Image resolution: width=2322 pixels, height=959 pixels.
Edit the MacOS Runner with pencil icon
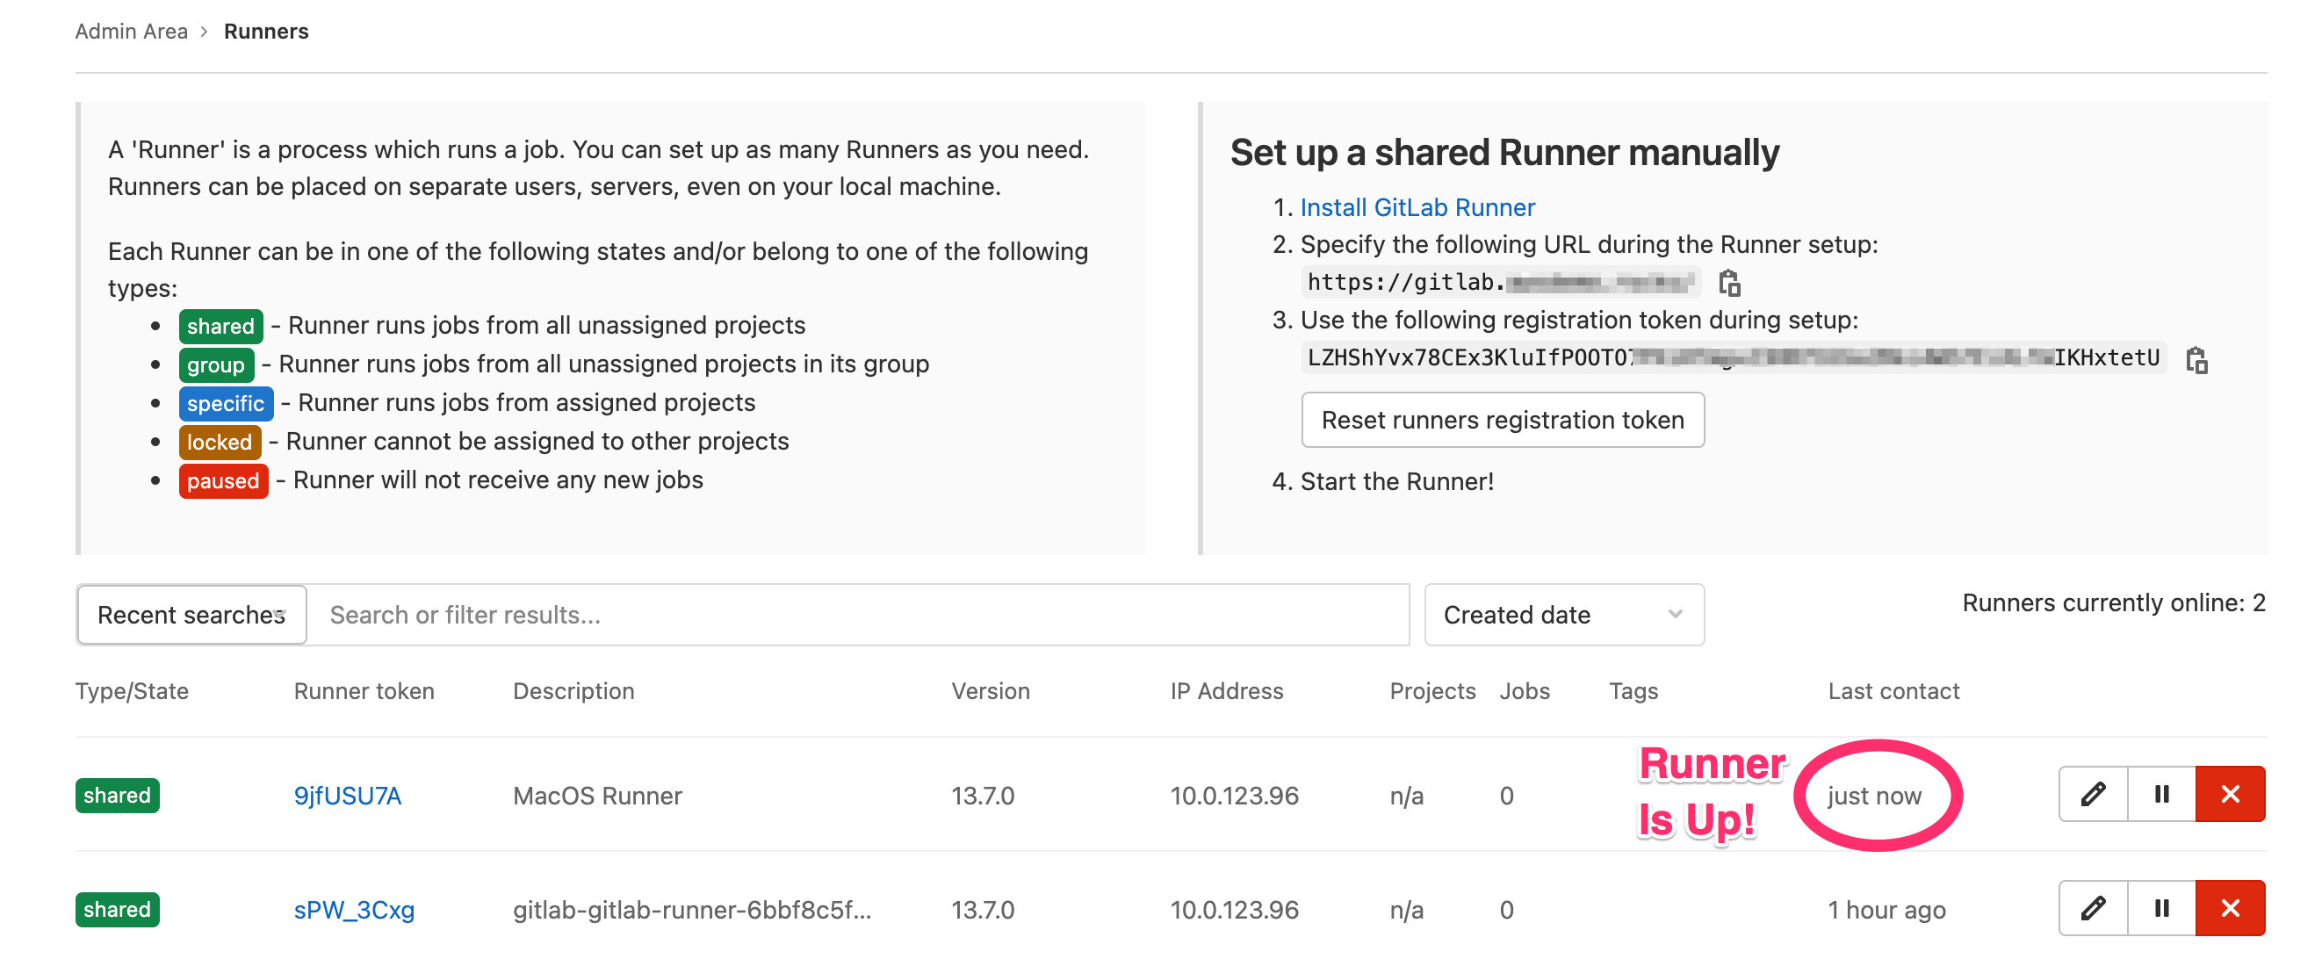2093,794
